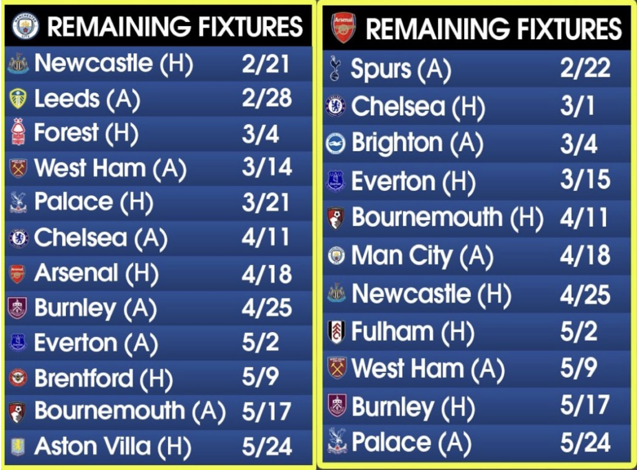This screenshot has width=637, height=470.
Task: Click the Man City crest beside Man City (A)
Action: coord(336,256)
